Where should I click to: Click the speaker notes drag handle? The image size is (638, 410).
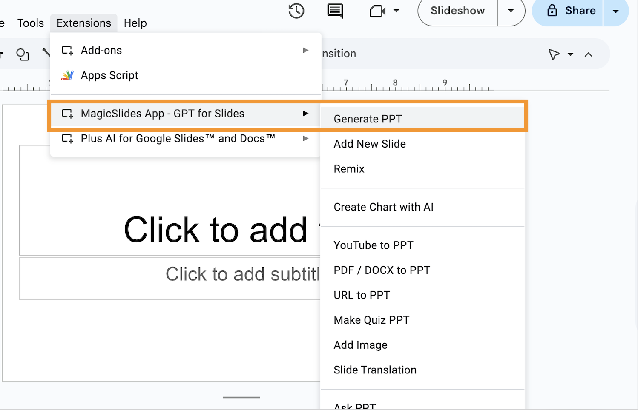tap(241, 397)
